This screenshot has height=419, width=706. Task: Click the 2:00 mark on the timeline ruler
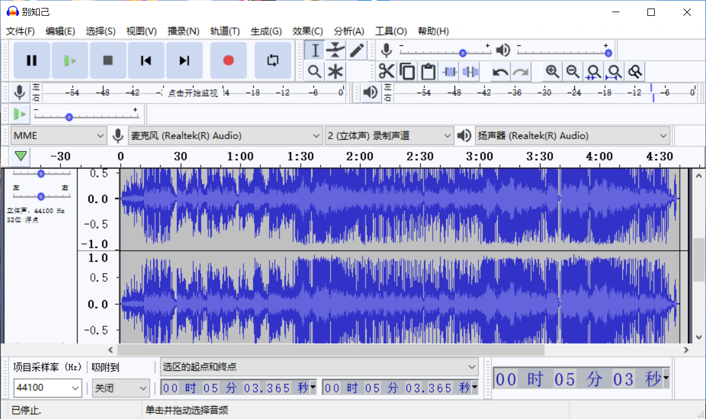click(359, 157)
